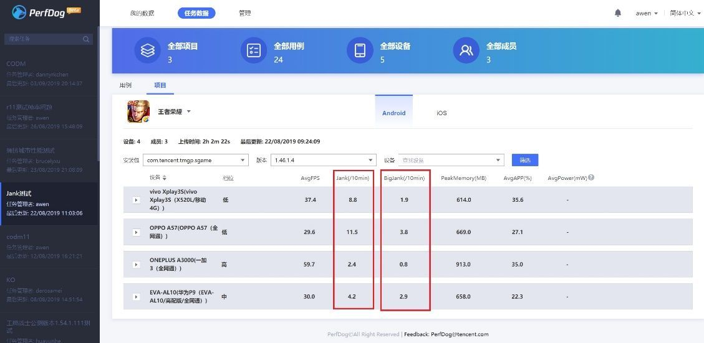This screenshot has width=704, height=343.
Task: Click the 全部用例 checklist icon
Action: (254, 51)
